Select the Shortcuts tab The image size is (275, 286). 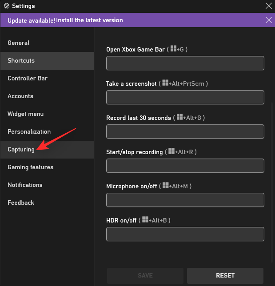21,61
